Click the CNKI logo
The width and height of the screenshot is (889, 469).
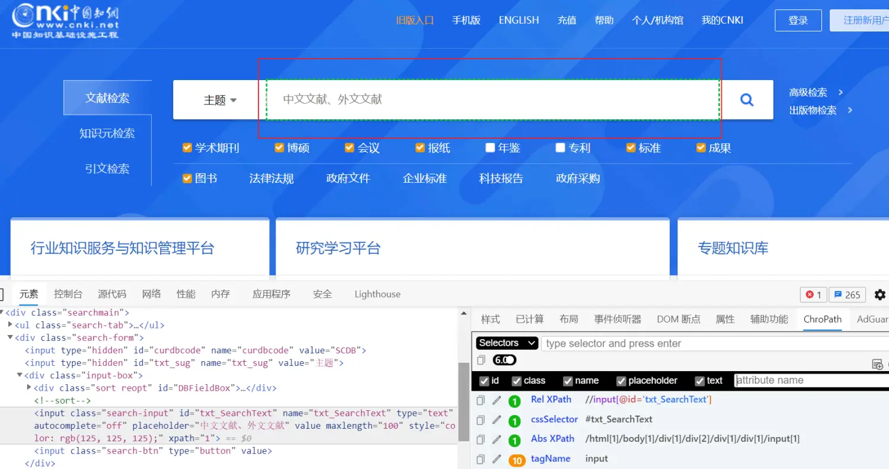65,20
